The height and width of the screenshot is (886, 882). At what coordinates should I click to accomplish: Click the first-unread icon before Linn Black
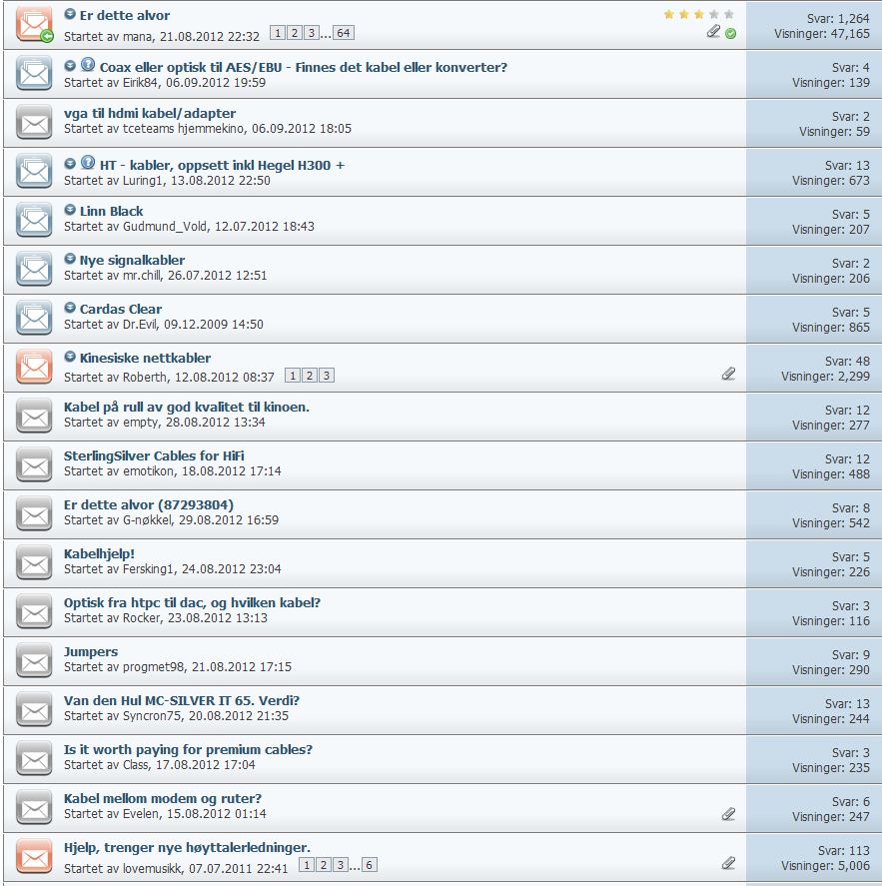tap(70, 210)
